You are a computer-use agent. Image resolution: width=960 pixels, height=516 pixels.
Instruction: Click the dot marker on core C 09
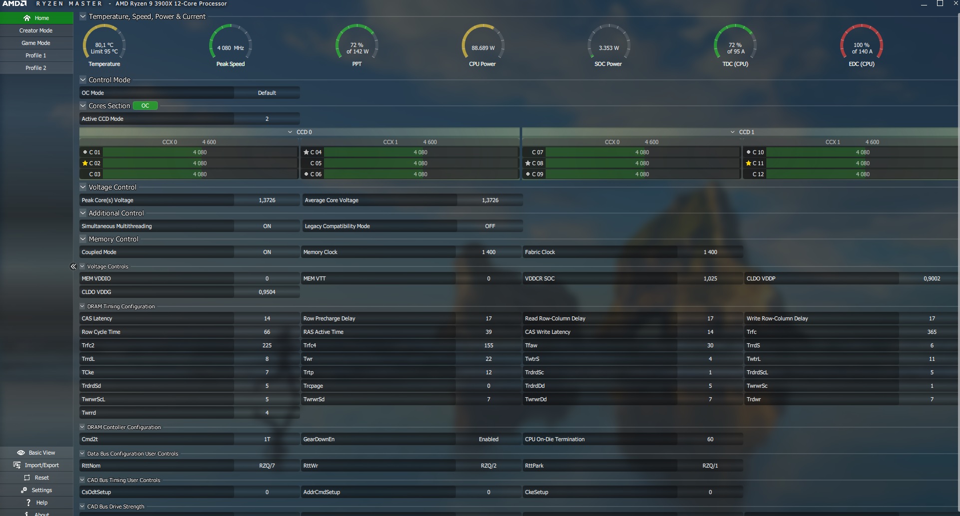[x=528, y=174]
